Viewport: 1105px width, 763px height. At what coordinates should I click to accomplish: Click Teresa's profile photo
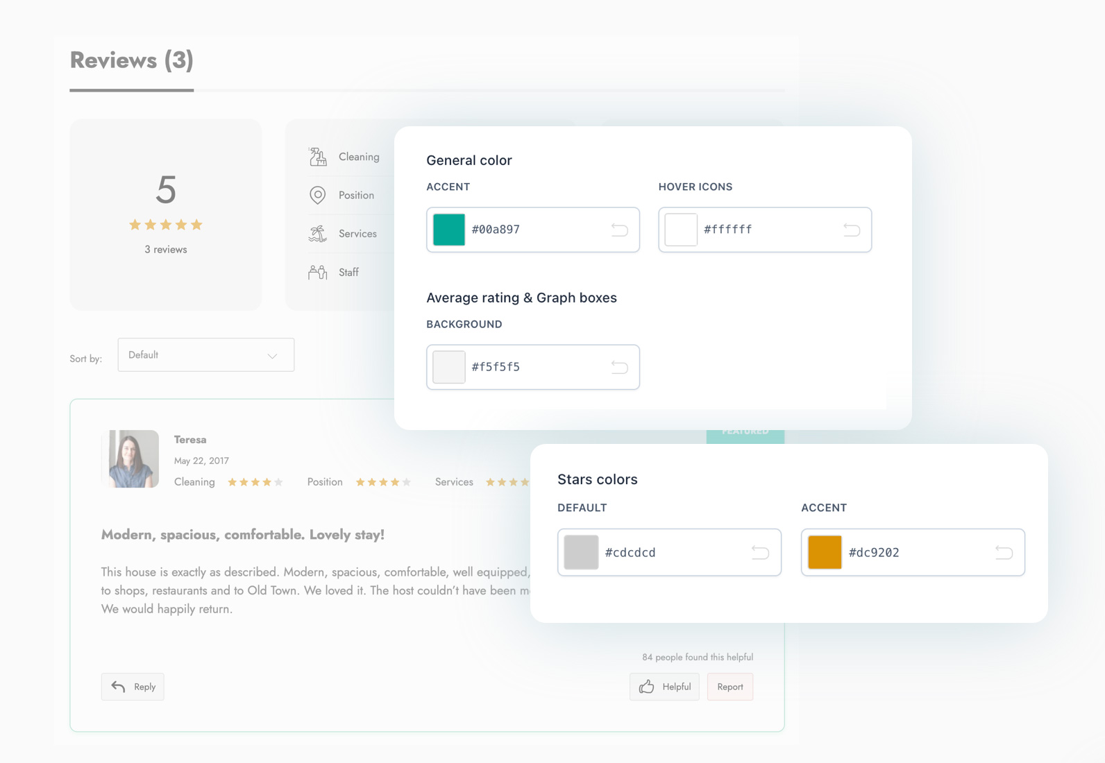130,459
